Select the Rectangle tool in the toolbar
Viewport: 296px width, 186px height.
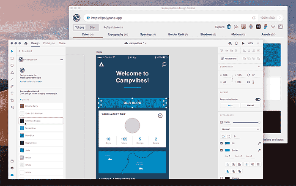[x=12, y=58]
